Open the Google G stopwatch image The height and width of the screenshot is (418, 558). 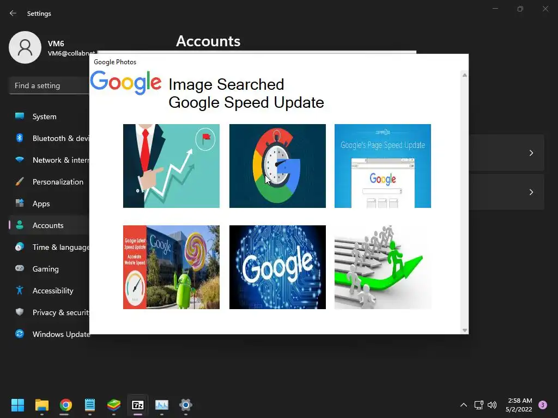tap(277, 165)
